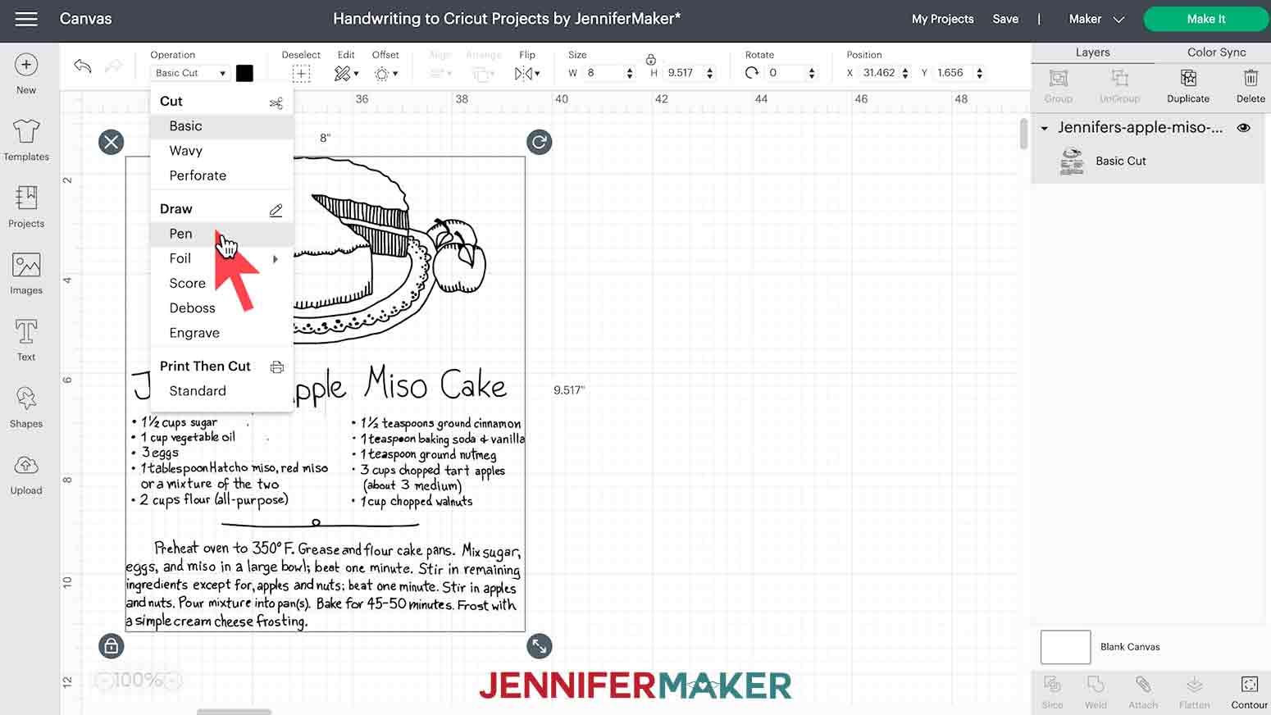Click the Redo arrow
Image resolution: width=1271 pixels, height=715 pixels.
click(114, 66)
